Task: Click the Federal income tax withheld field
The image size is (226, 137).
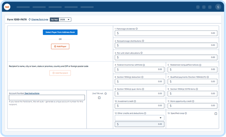Action: (x=139, y=69)
